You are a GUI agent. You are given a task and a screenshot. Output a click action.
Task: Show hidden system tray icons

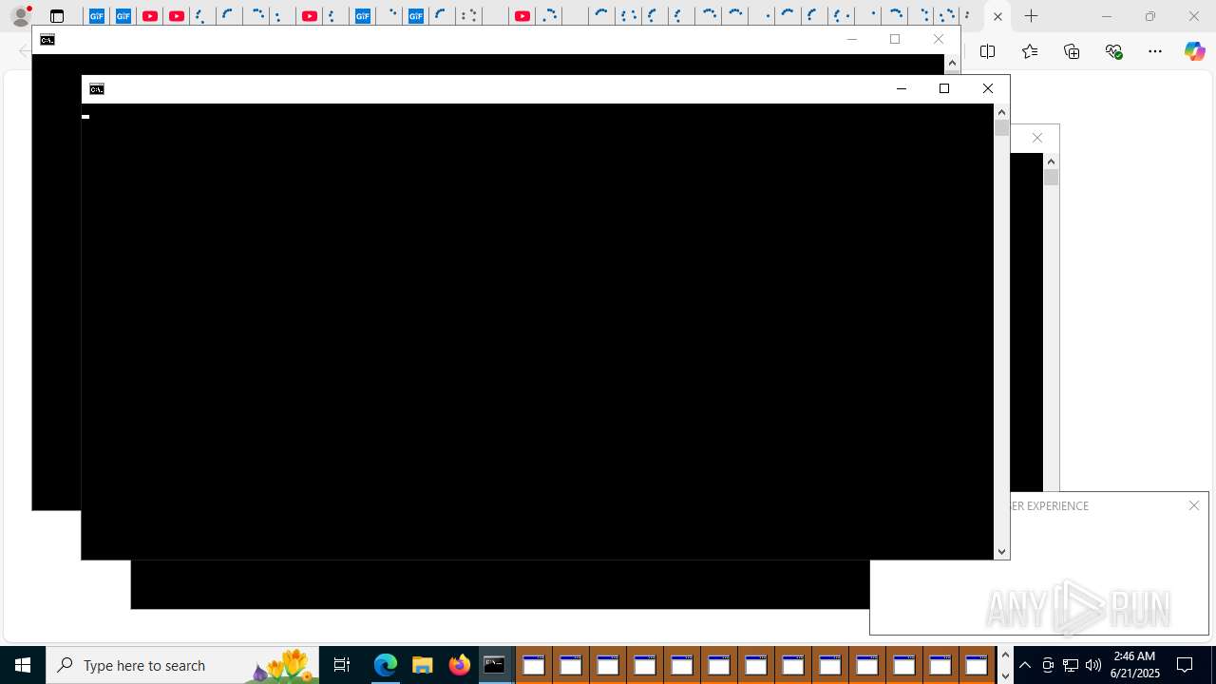click(1025, 665)
